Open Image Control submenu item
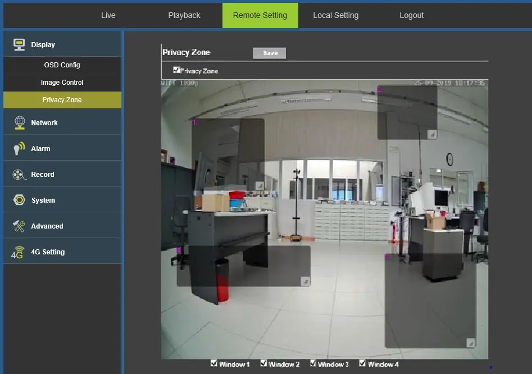The image size is (532, 374). click(x=62, y=83)
